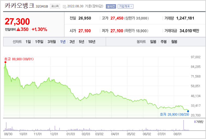Screen dimensions: 206x139
Task: Click the tallest volume bar in August
Action: (x=183, y=125)
